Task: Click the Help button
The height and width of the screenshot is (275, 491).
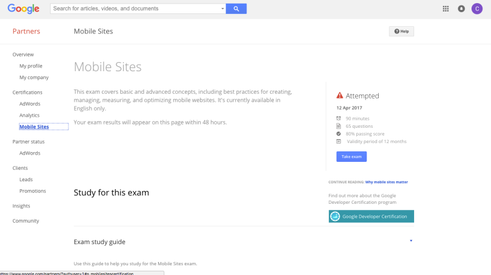Action: [401, 31]
